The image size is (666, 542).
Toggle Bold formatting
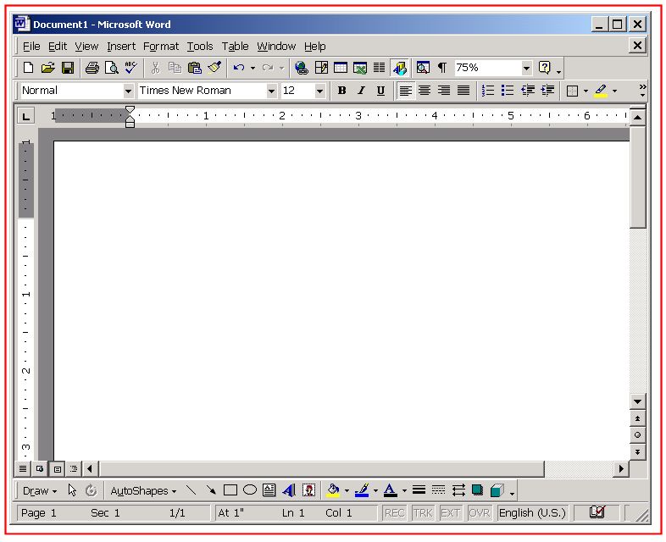pos(341,91)
